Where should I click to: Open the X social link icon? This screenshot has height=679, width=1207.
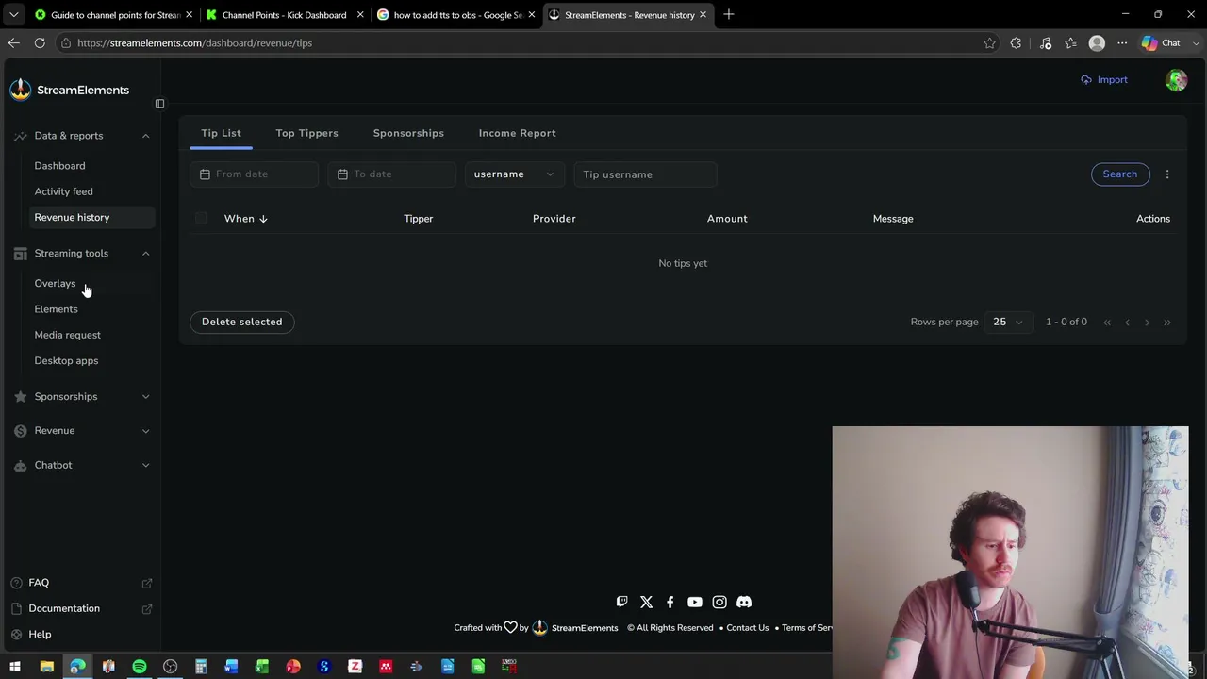[646, 602]
